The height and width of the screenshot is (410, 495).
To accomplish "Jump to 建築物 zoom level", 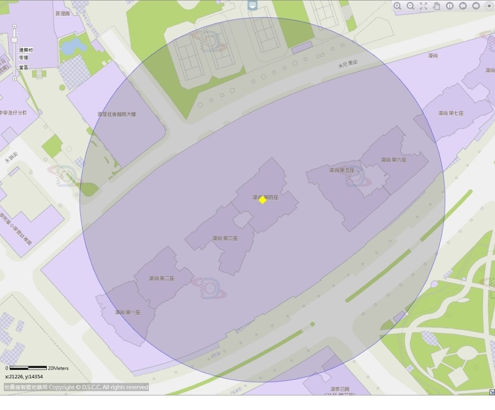I will coord(26,50).
